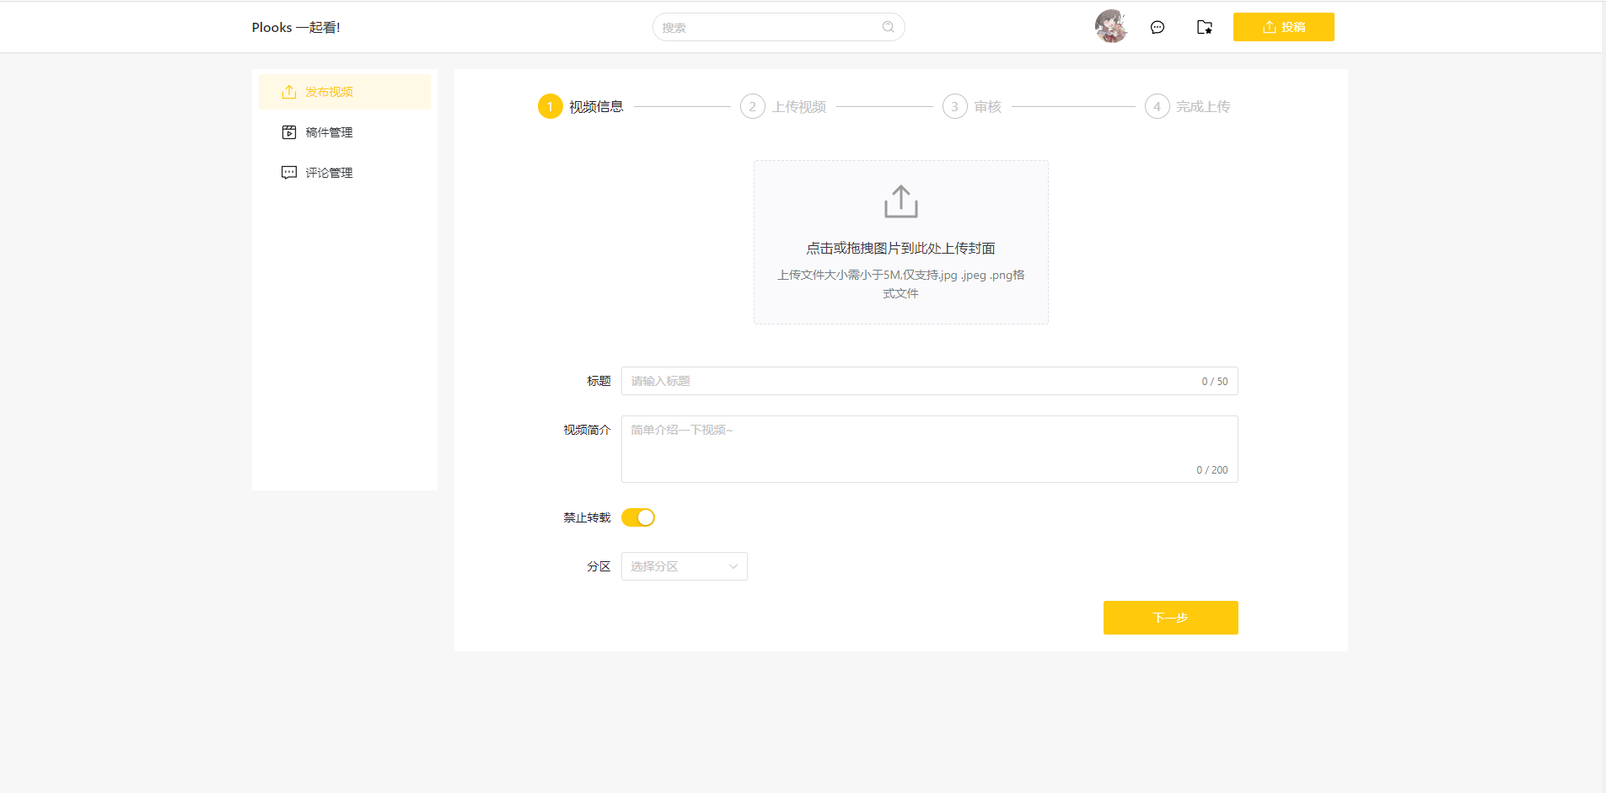Disable the 禁止转载 toggle
Viewport: 1606px width, 793px height.
click(x=638, y=517)
